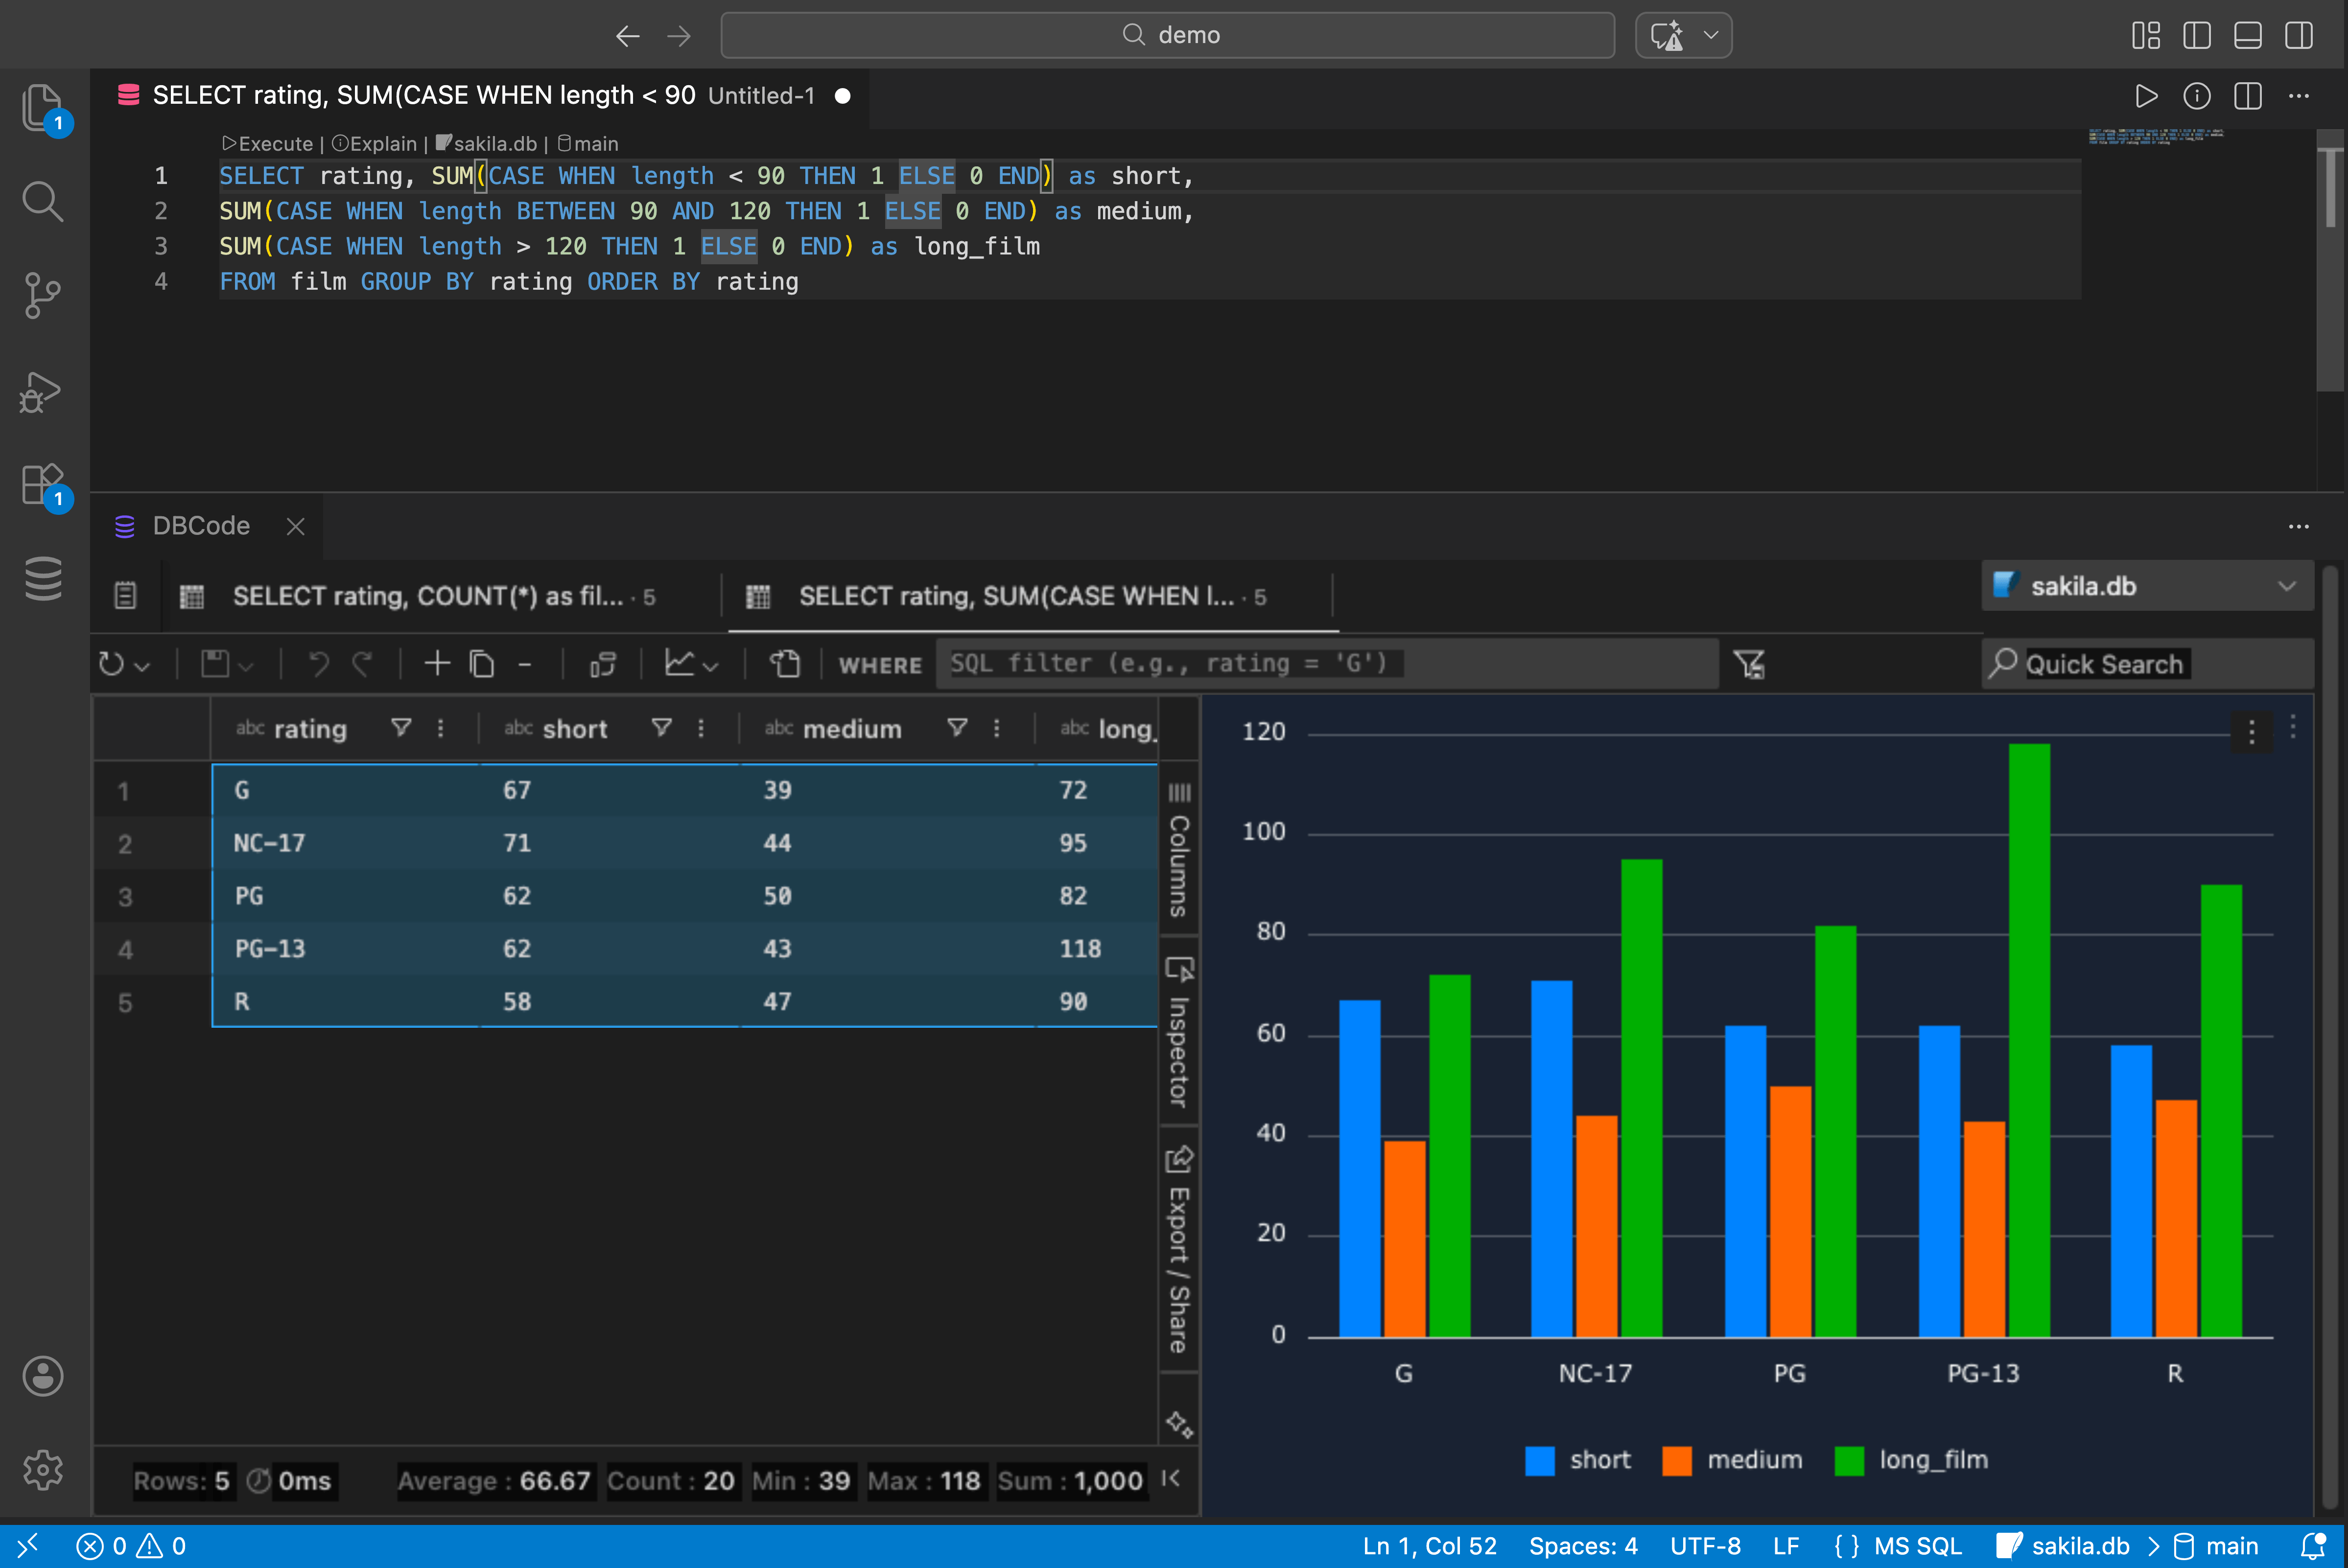Toggle the short series in the chart legend
Image resolution: width=2348 pixels, height=1568 pixels.
[x=1579, y=1459]
